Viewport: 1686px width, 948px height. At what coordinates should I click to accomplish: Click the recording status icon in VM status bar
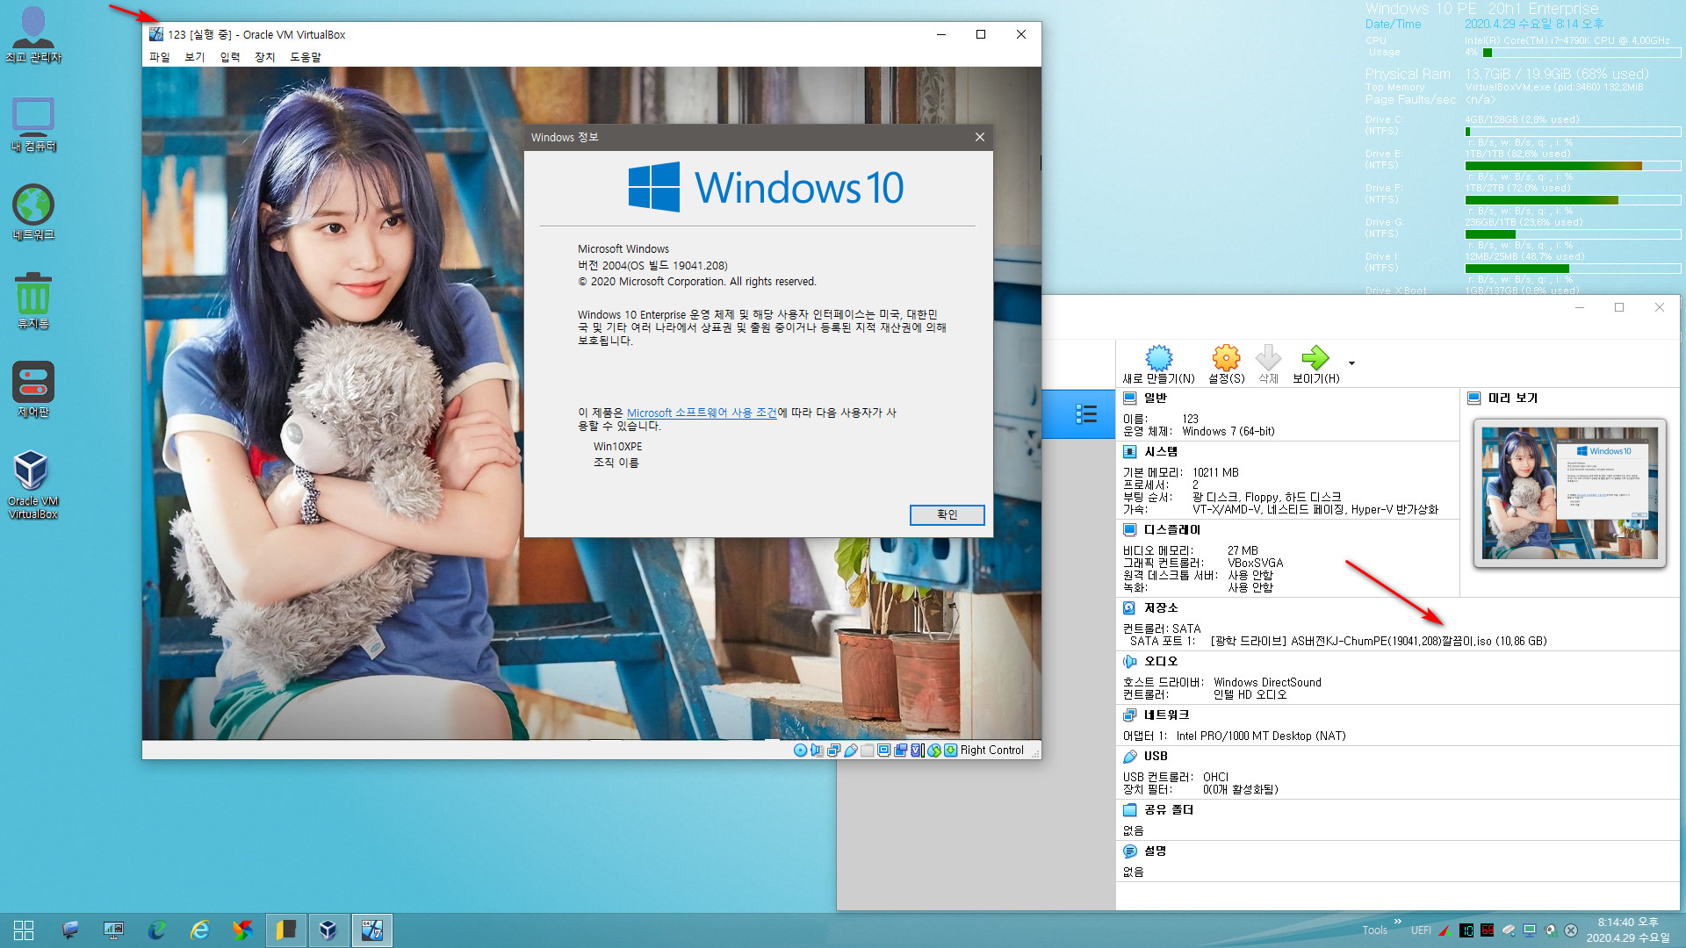click(x=900, y=750)
